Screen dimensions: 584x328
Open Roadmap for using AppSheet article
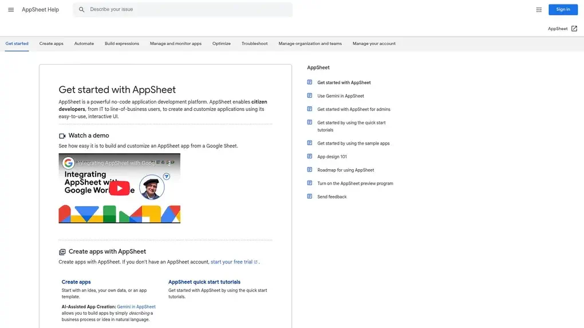tap(345, 170)
